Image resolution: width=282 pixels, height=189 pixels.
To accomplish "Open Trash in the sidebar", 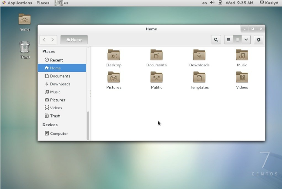I will 62,116.
